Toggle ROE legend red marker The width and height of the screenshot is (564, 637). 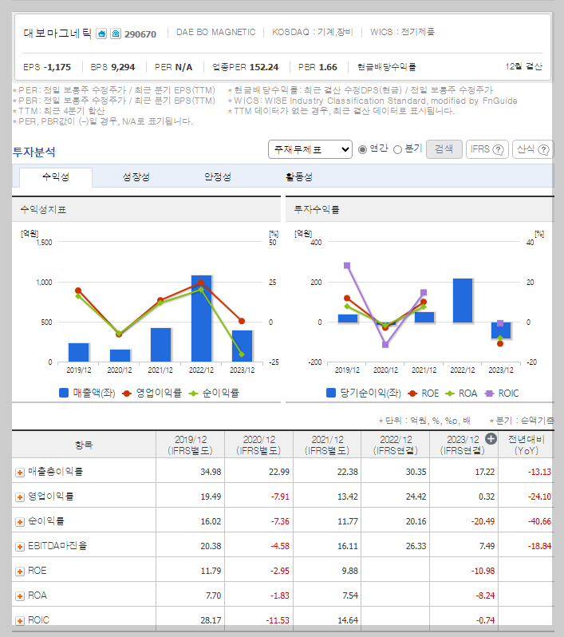coord(412,394)
